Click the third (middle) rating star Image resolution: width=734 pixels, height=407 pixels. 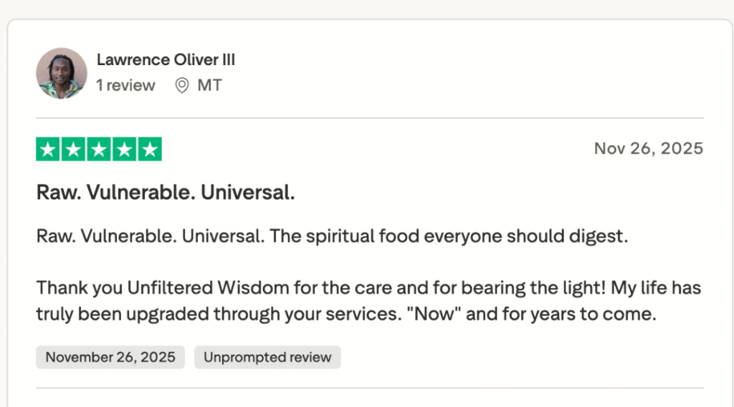(x=99, y=149)
